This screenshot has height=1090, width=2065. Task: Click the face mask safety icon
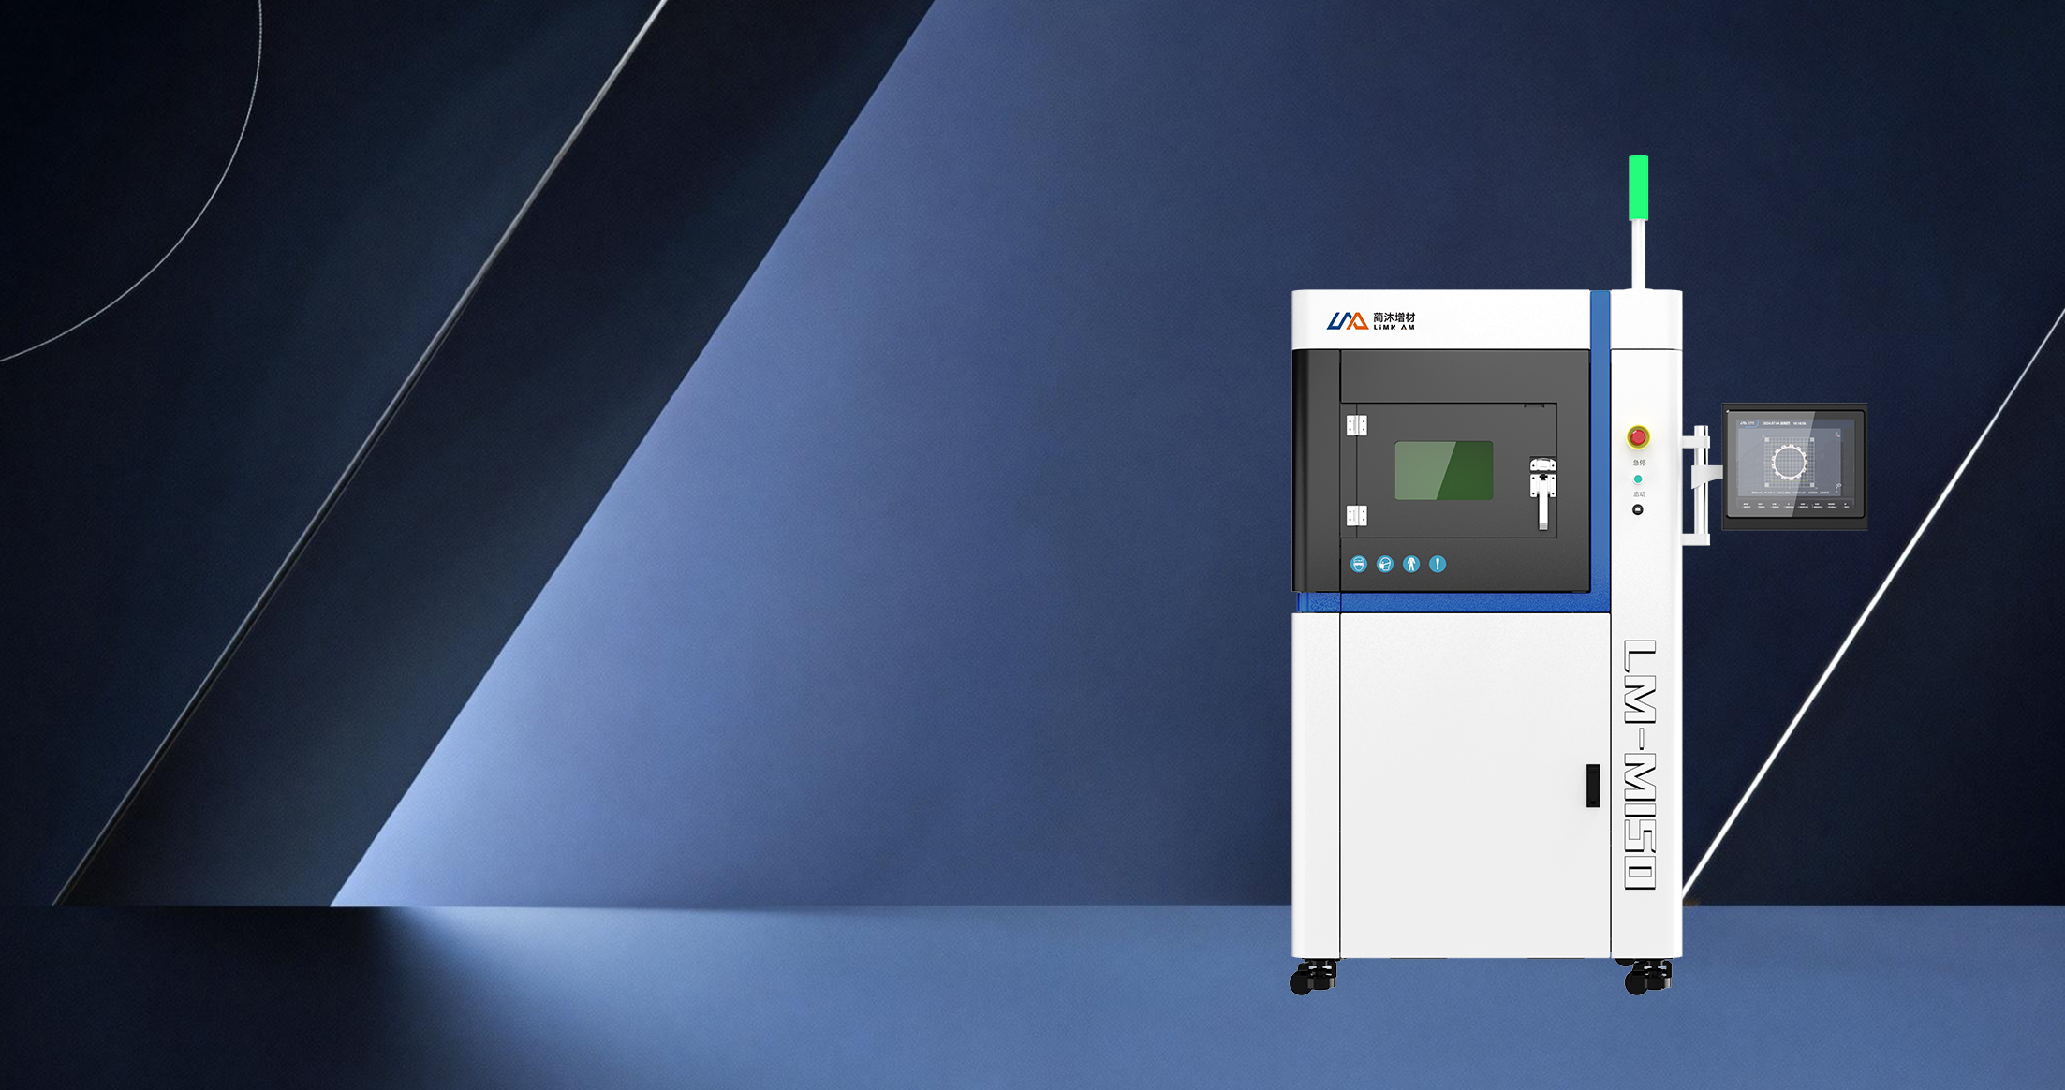[1359, 564]
